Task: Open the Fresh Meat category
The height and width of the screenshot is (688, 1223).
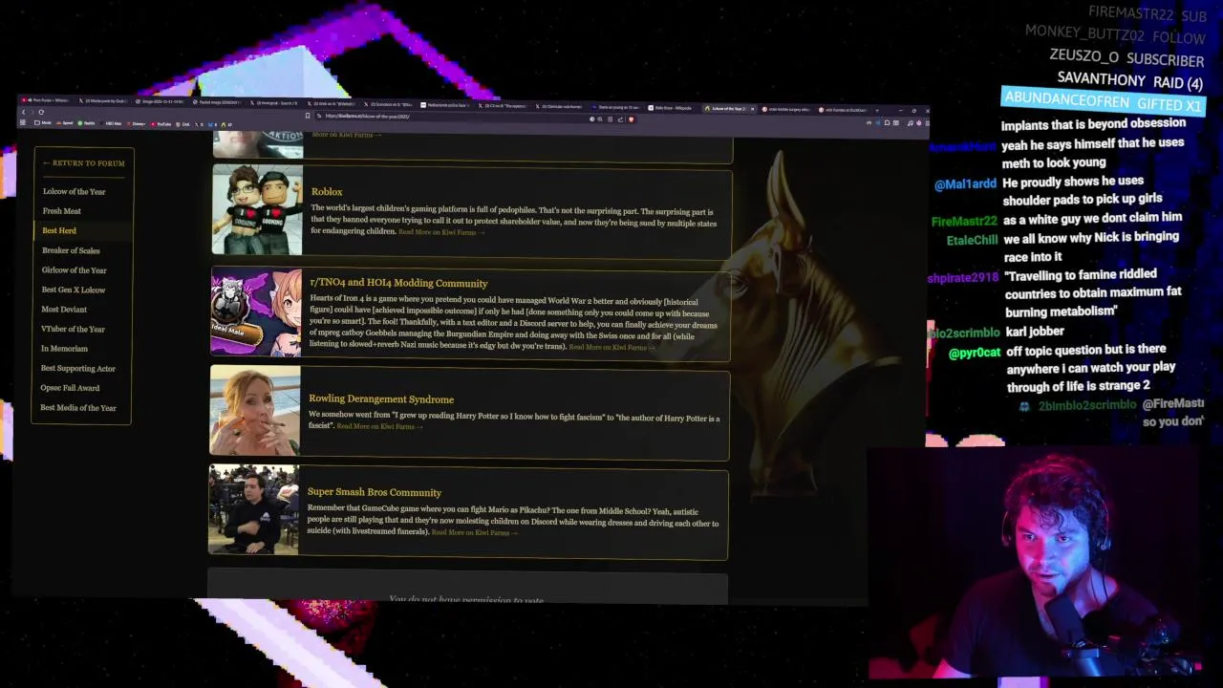Action: pyautogui.click(x=61, y=211)
